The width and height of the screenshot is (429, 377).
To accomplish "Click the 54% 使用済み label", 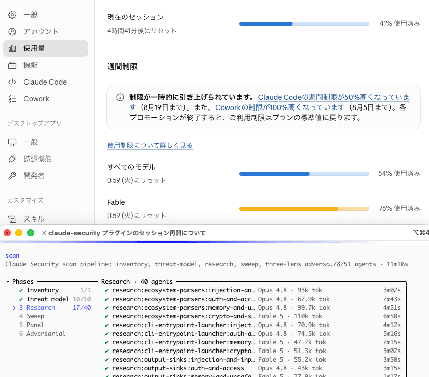I will (x=399, y=173).
